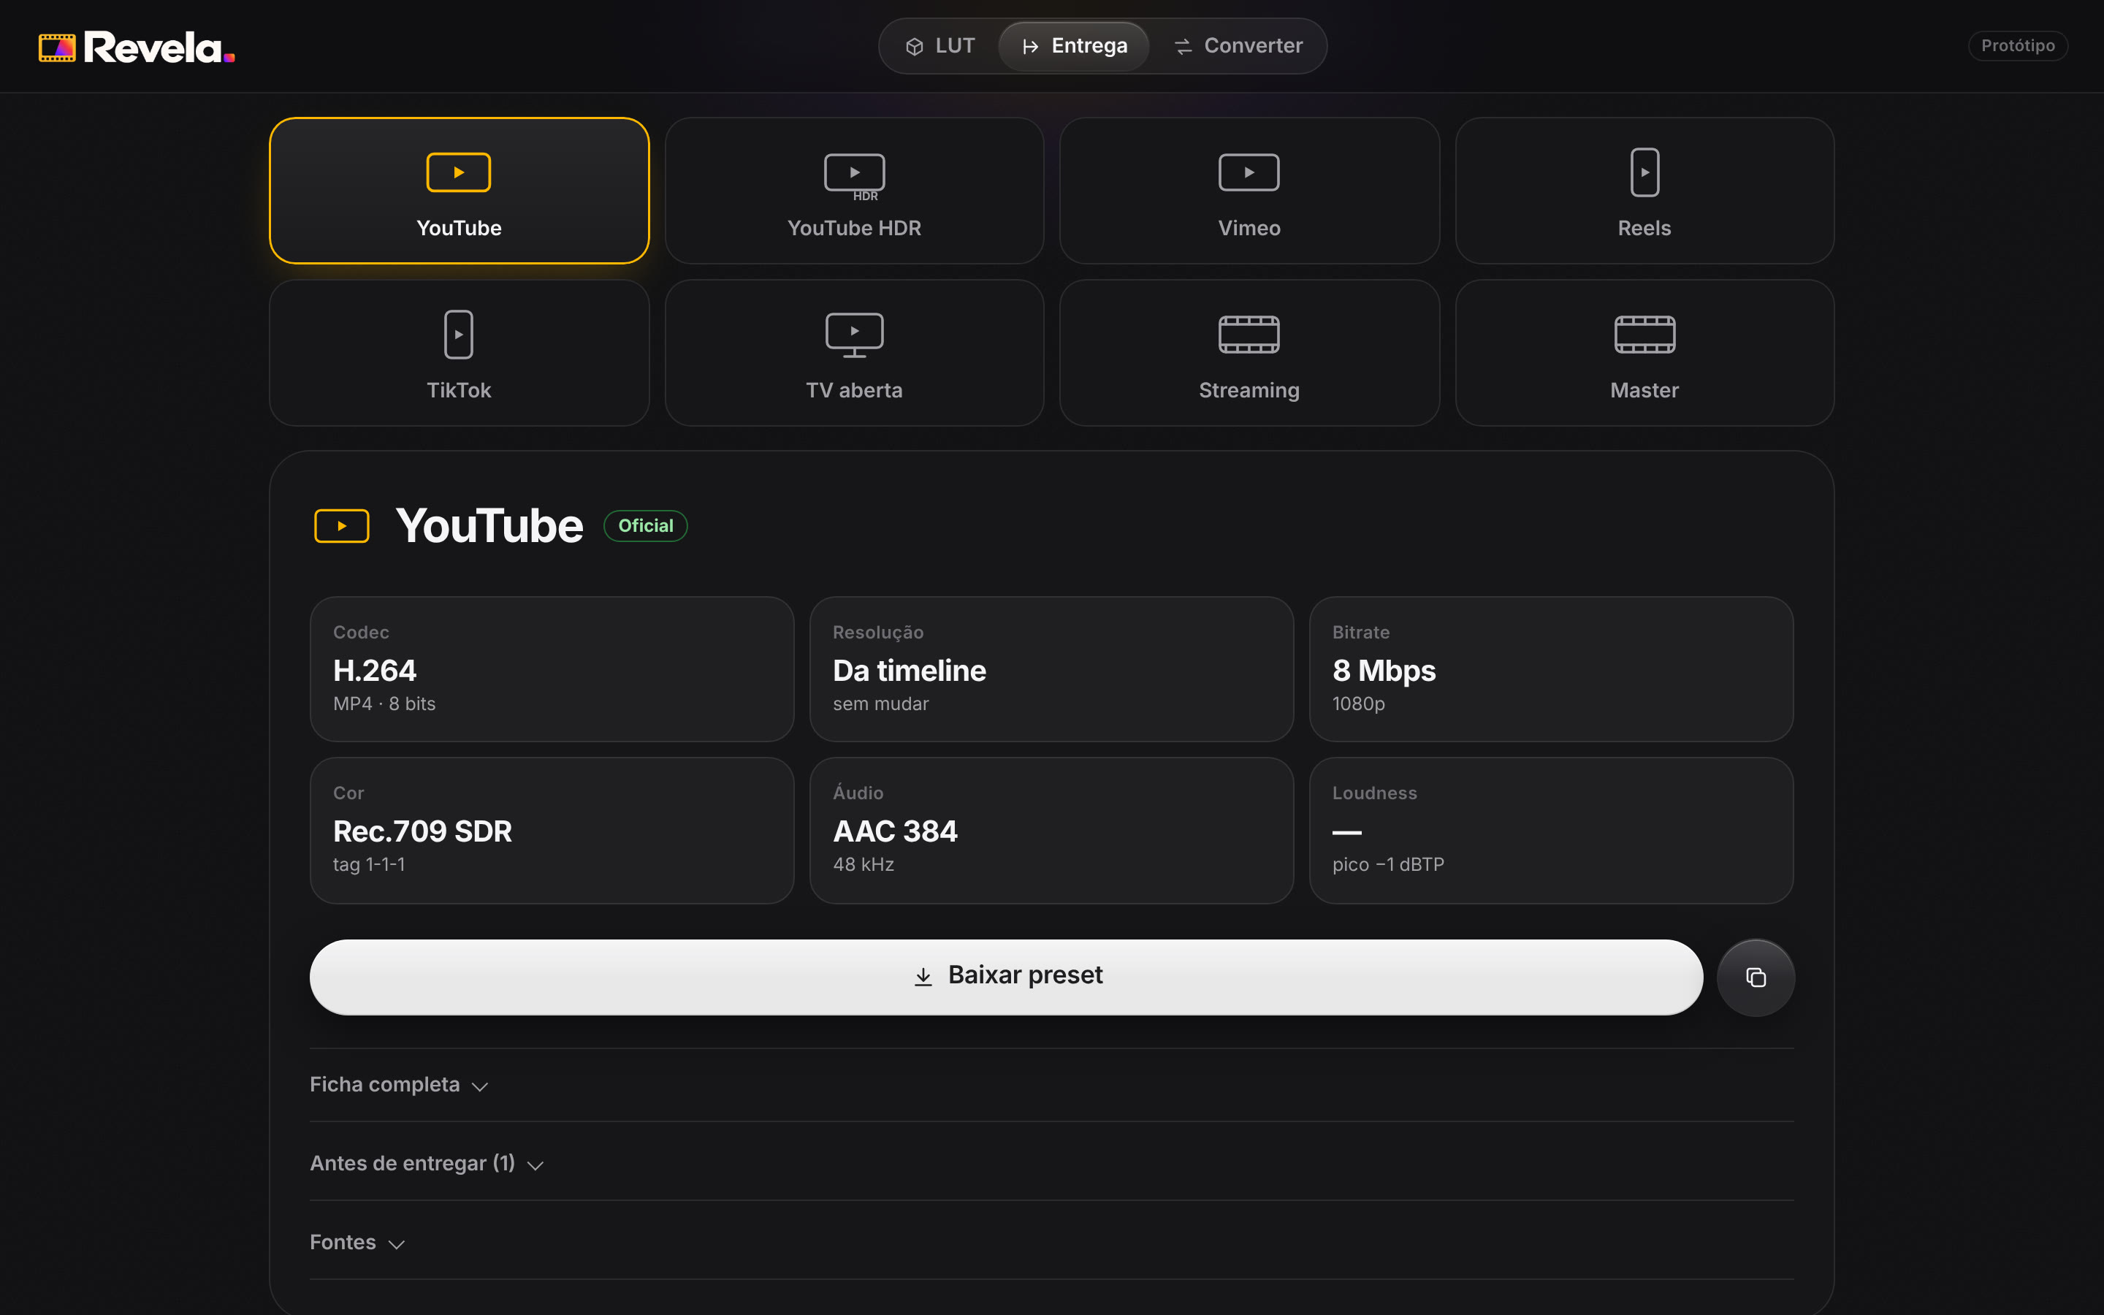Click the Loudness pico −1 dBTP card
Screen dimensions: 2104x1315
1551,831
